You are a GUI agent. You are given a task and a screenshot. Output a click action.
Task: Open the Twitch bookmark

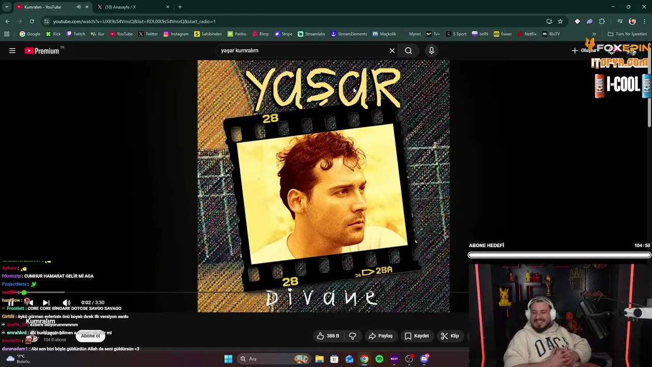(x=75, y=34)
